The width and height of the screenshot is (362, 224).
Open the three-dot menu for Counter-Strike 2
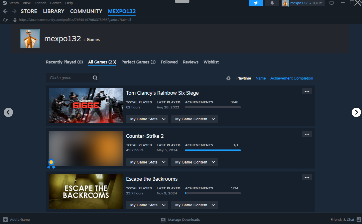(307, 134)
